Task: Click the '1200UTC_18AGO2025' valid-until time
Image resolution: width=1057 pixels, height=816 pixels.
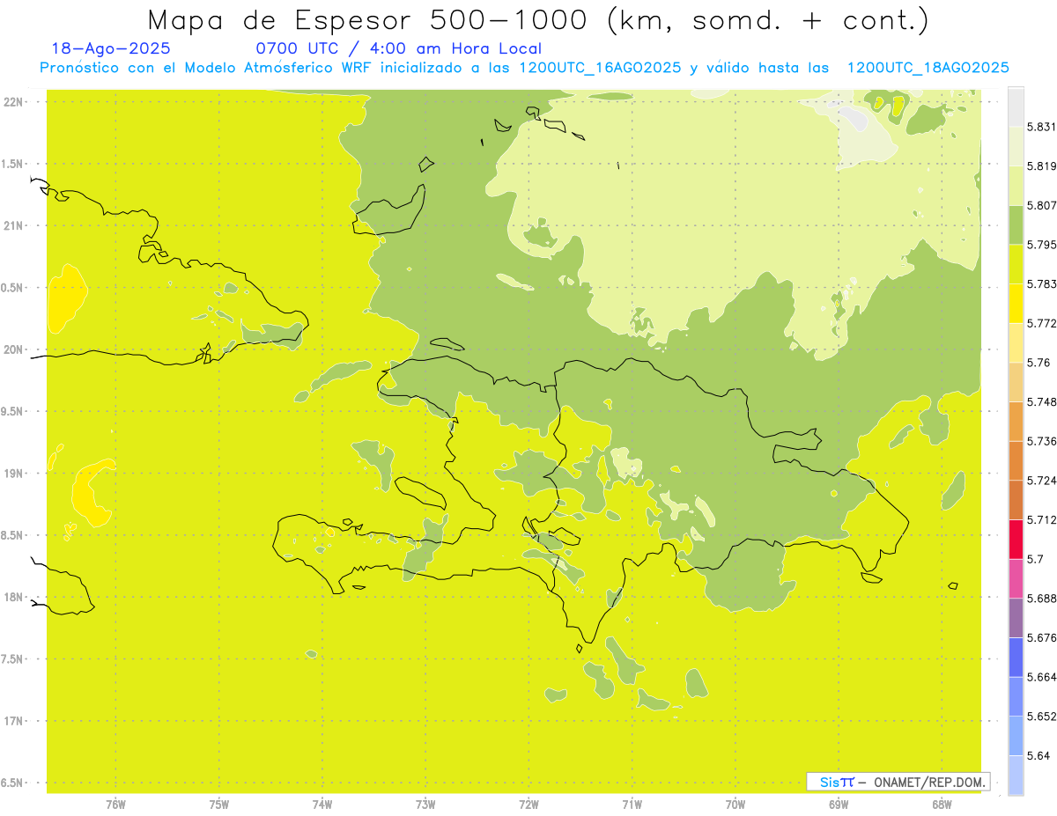Action: pos(928,68)
